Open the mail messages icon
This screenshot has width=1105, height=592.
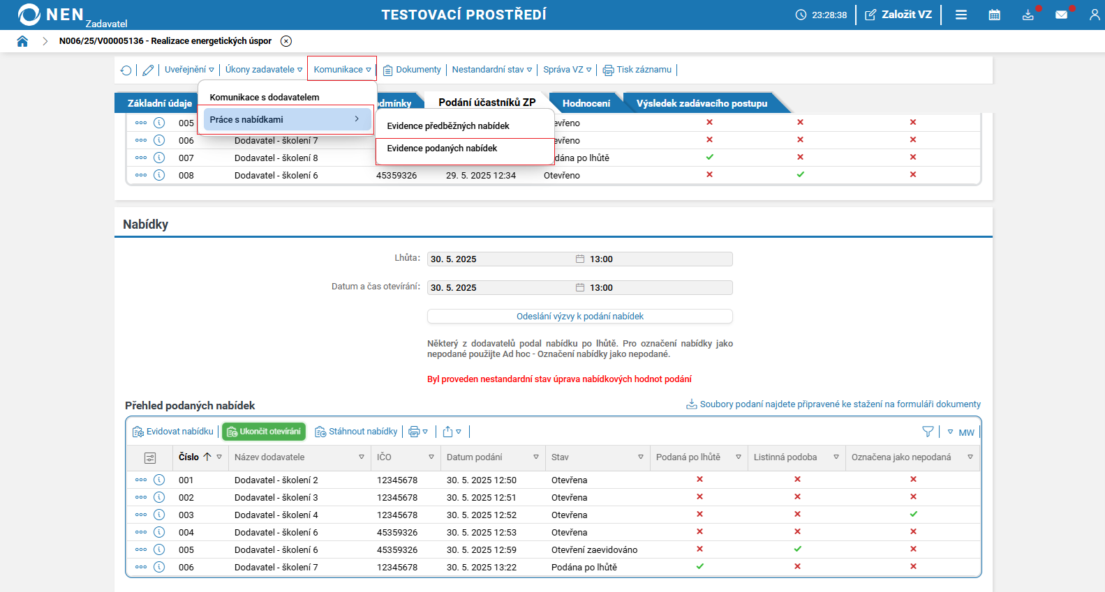(x=1061, y=15)
